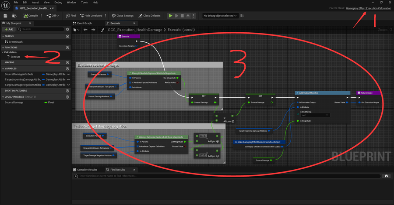The image size is (394, 205).
Task: Add a new local variable plus icon
Action: (x=67, y=97)
